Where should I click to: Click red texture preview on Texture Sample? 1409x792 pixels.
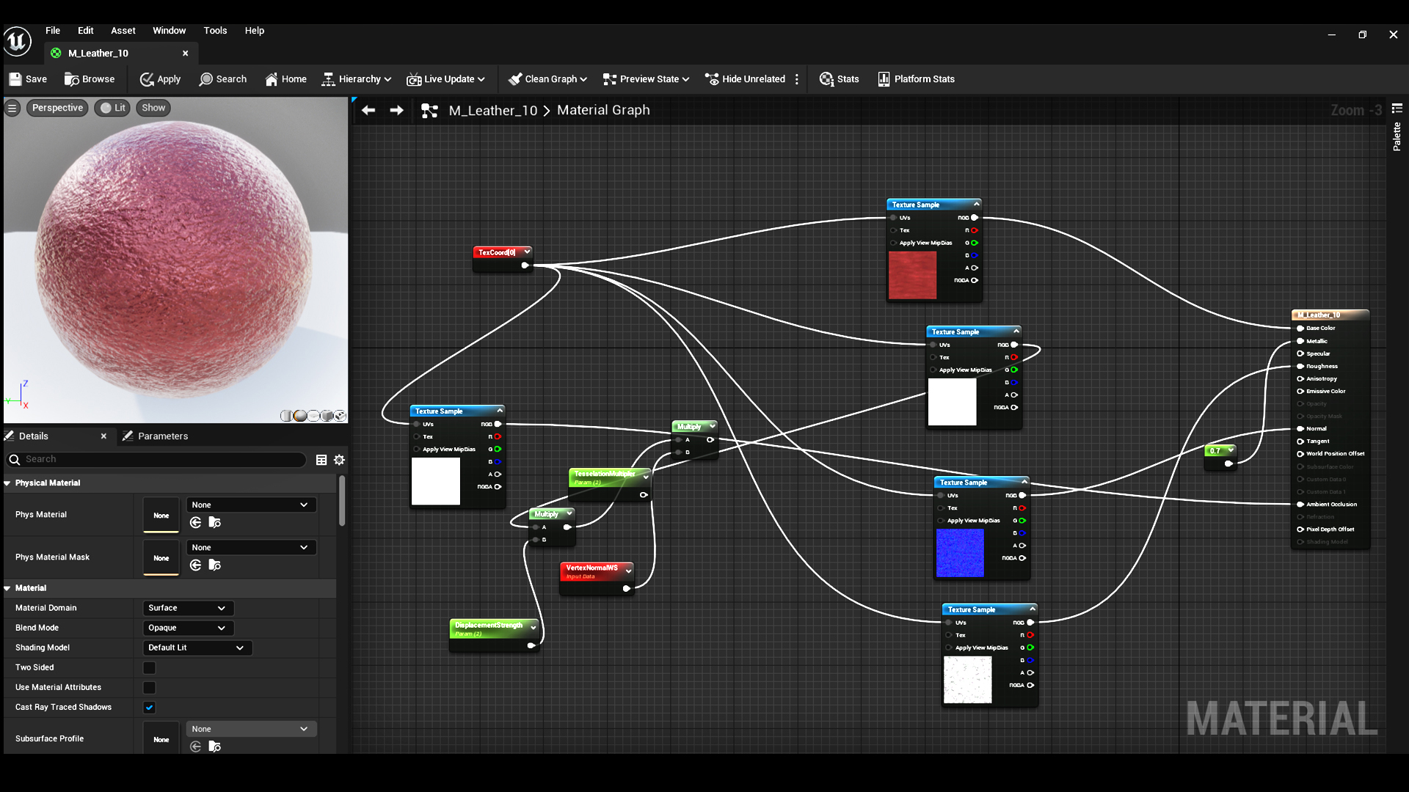(912, 275)
